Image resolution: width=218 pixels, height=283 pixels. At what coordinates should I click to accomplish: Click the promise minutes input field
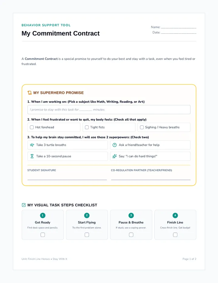pos(109,110)
